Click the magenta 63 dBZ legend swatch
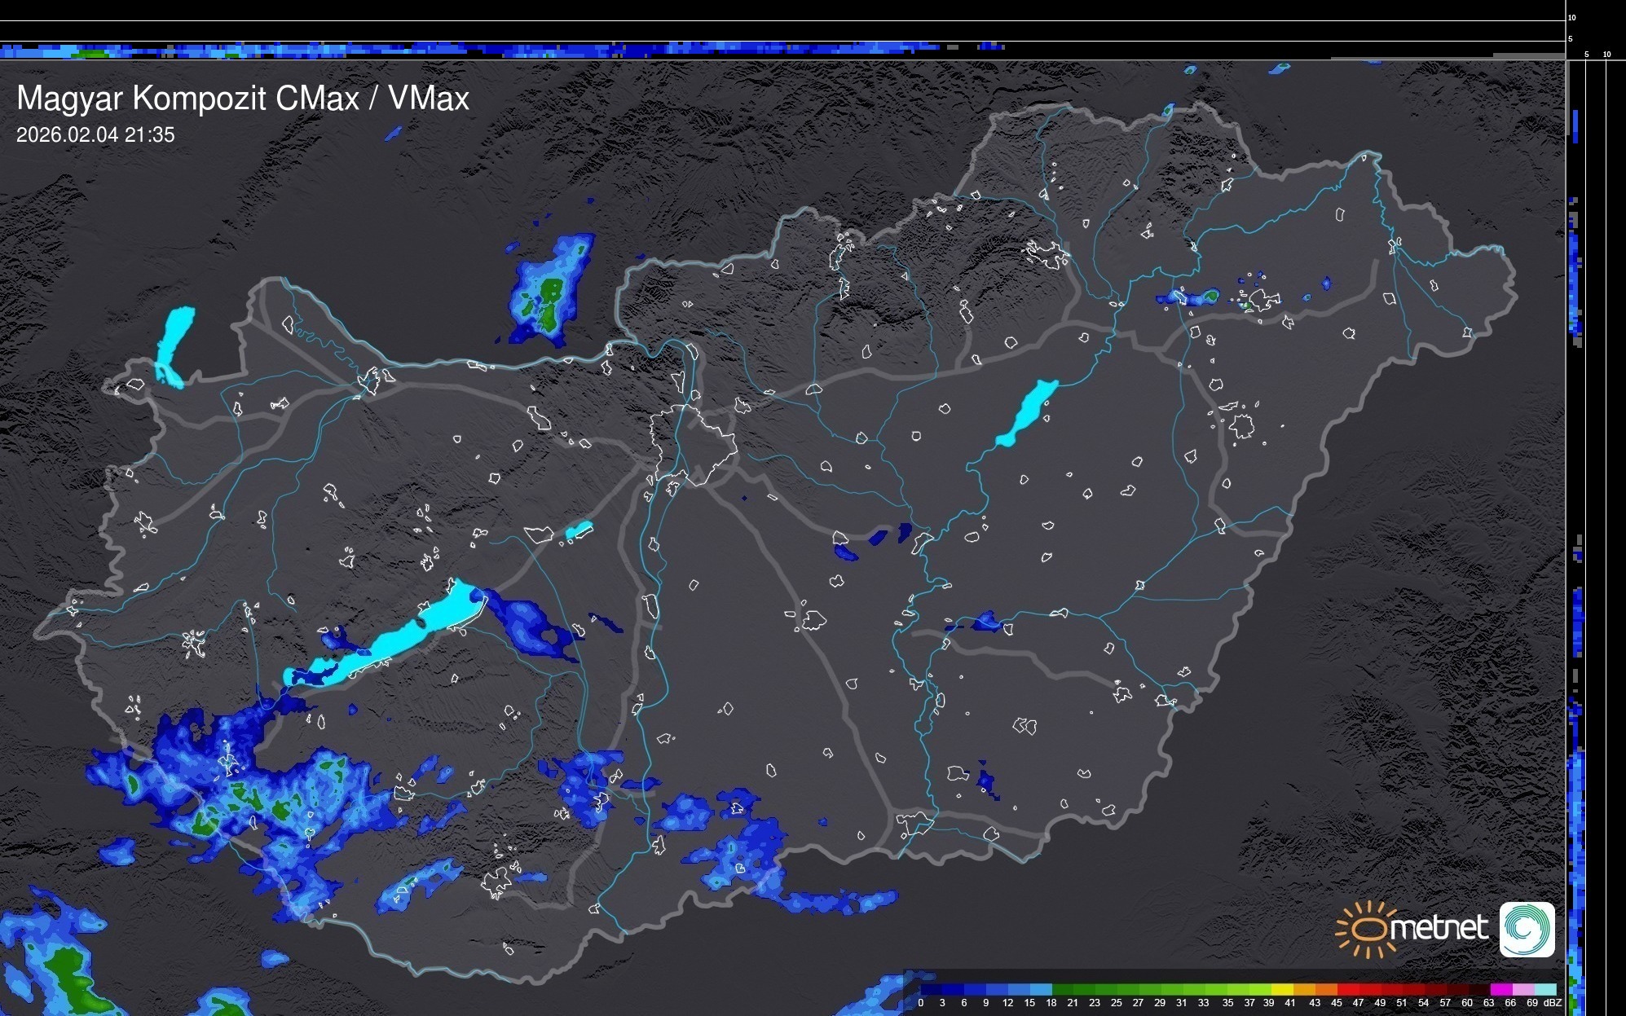The image size is (1626, 1016). (1501, 990)
